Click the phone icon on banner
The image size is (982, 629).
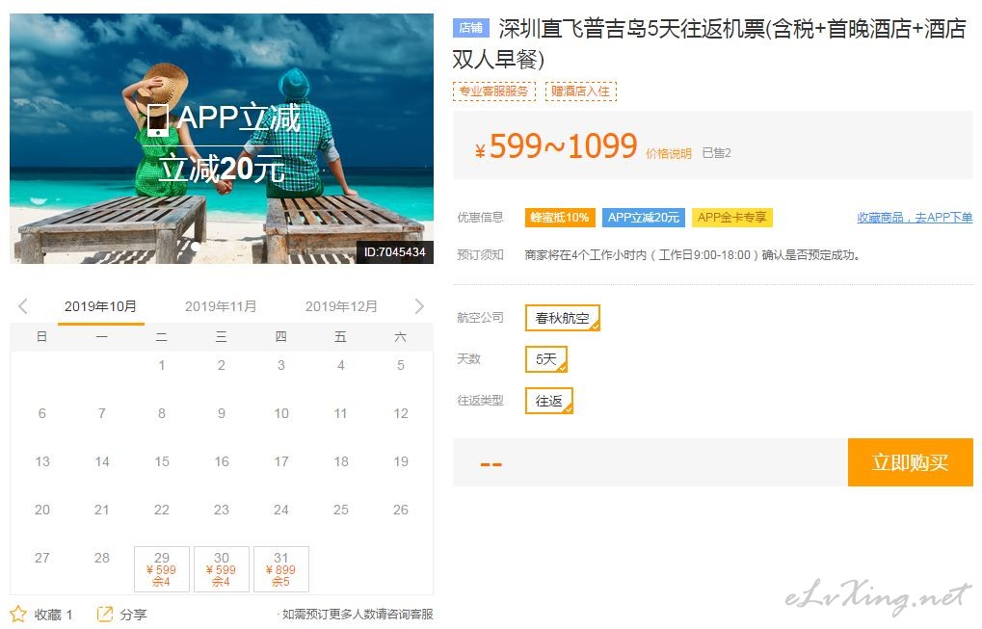[x=157, y=120]
